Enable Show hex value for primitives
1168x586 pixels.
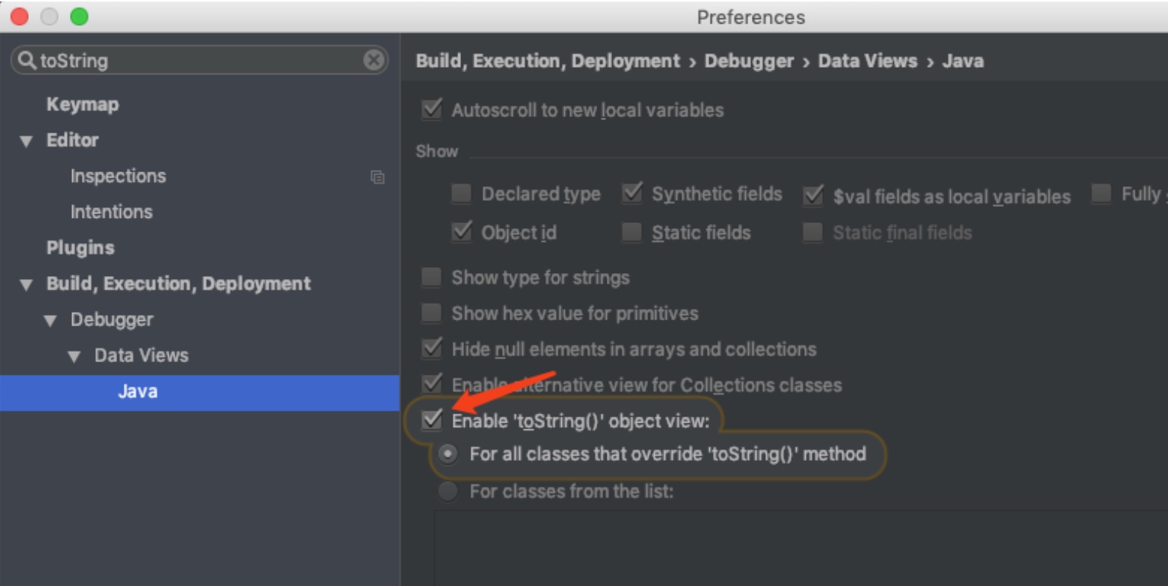coord(432,314)
